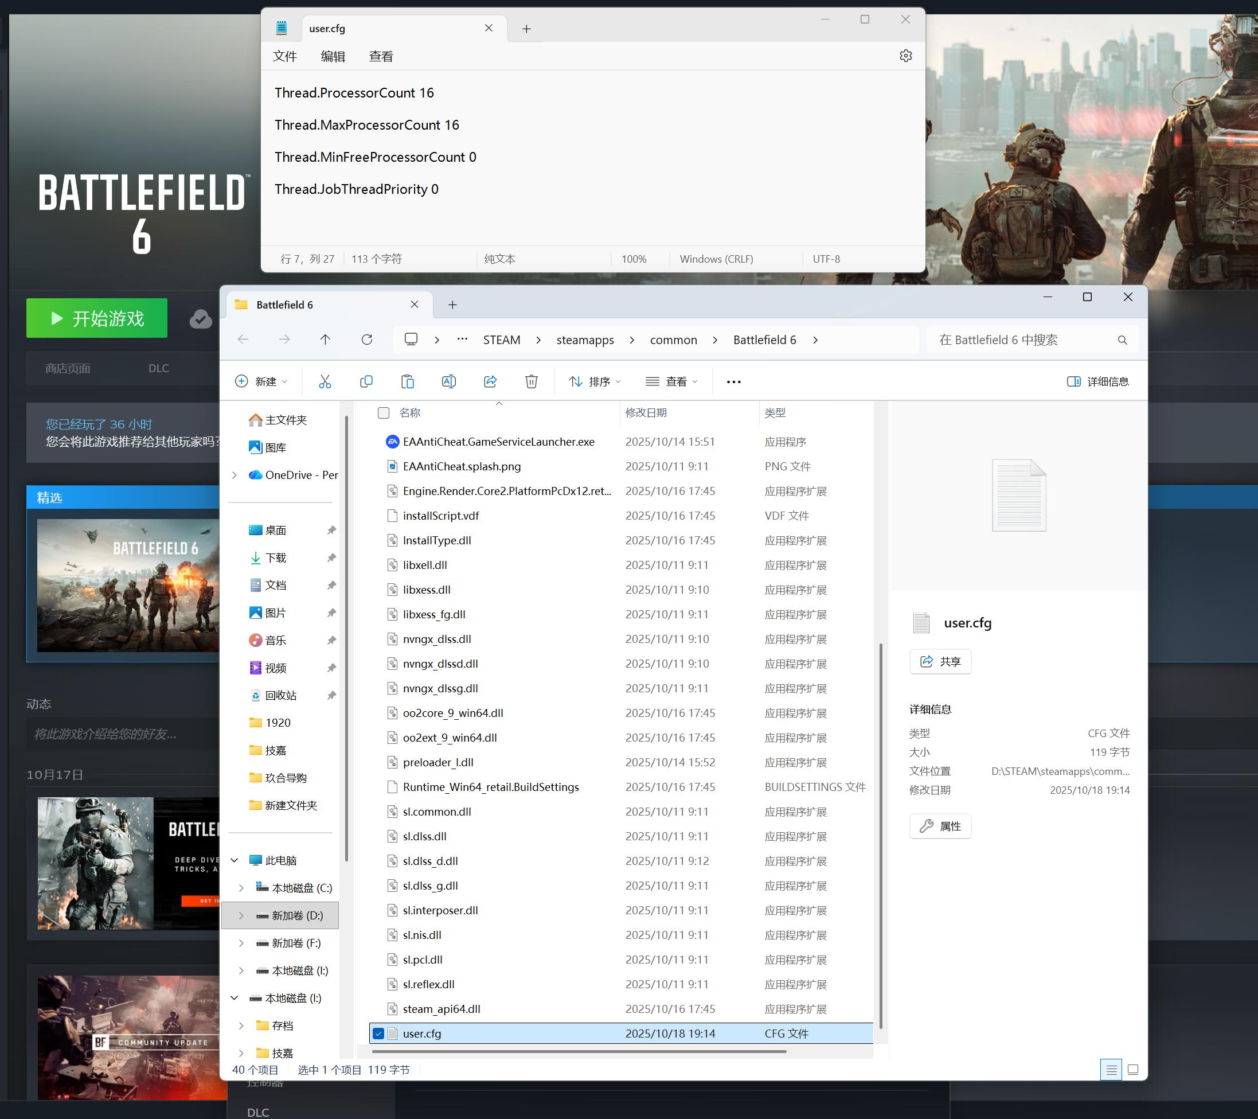Select the Rename icon in the toolbar

[x=448, y=381]
